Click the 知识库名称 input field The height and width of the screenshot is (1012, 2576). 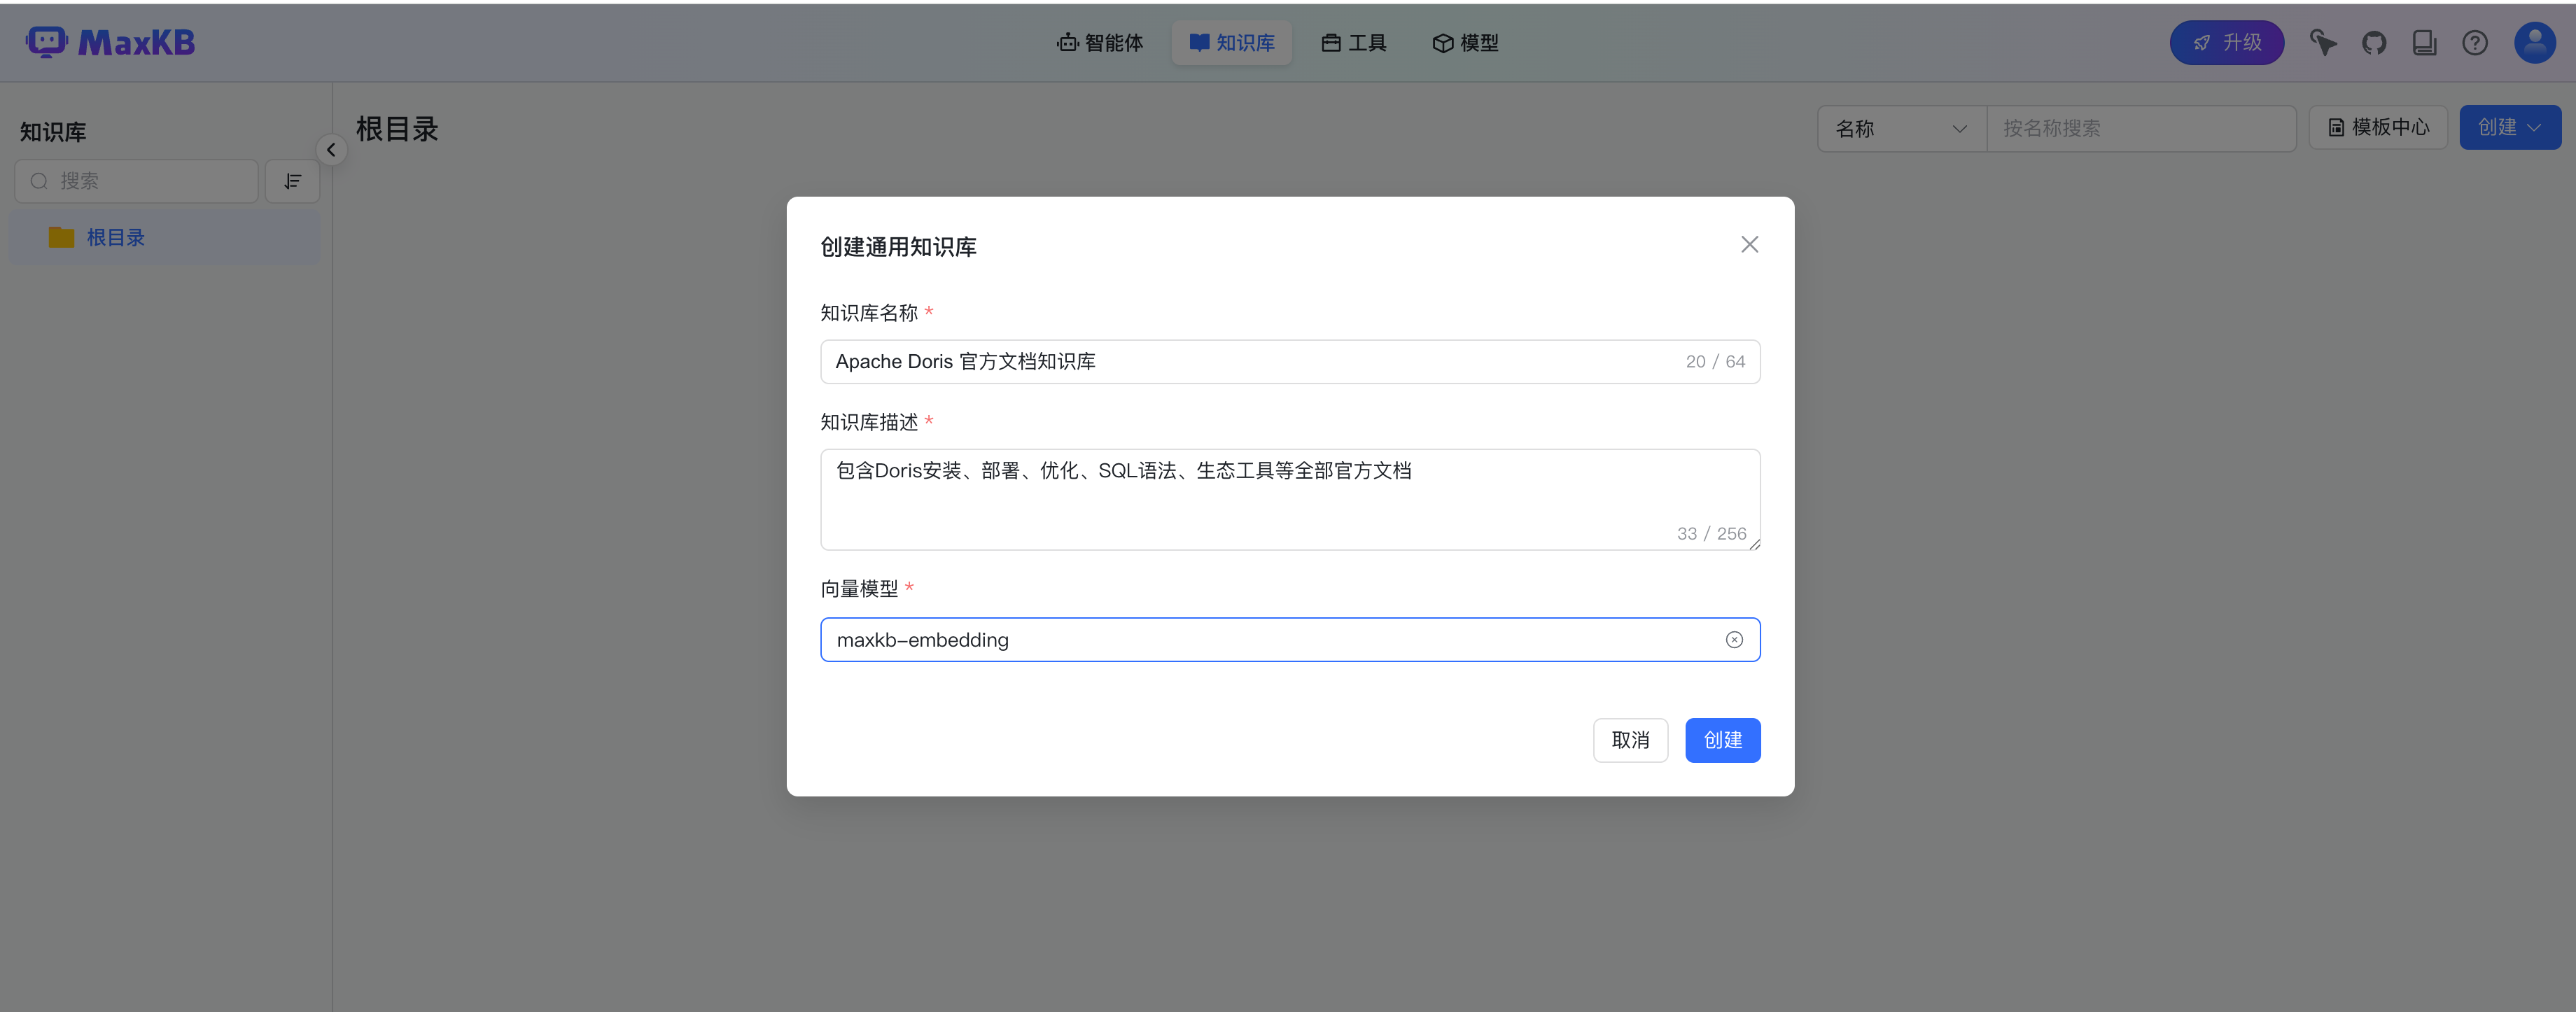coord(1250,362)
